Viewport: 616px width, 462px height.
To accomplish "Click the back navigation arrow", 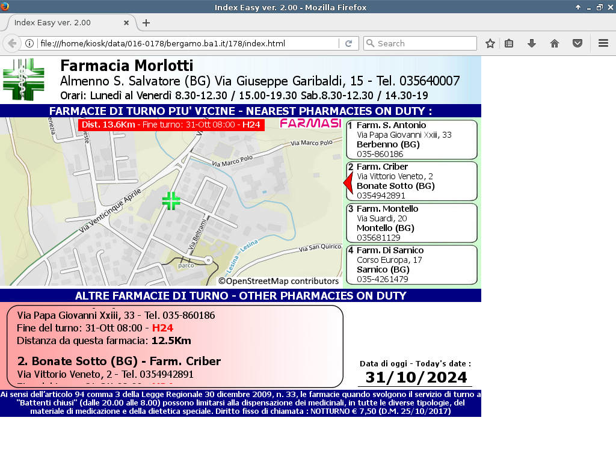I will pos(12,43).
